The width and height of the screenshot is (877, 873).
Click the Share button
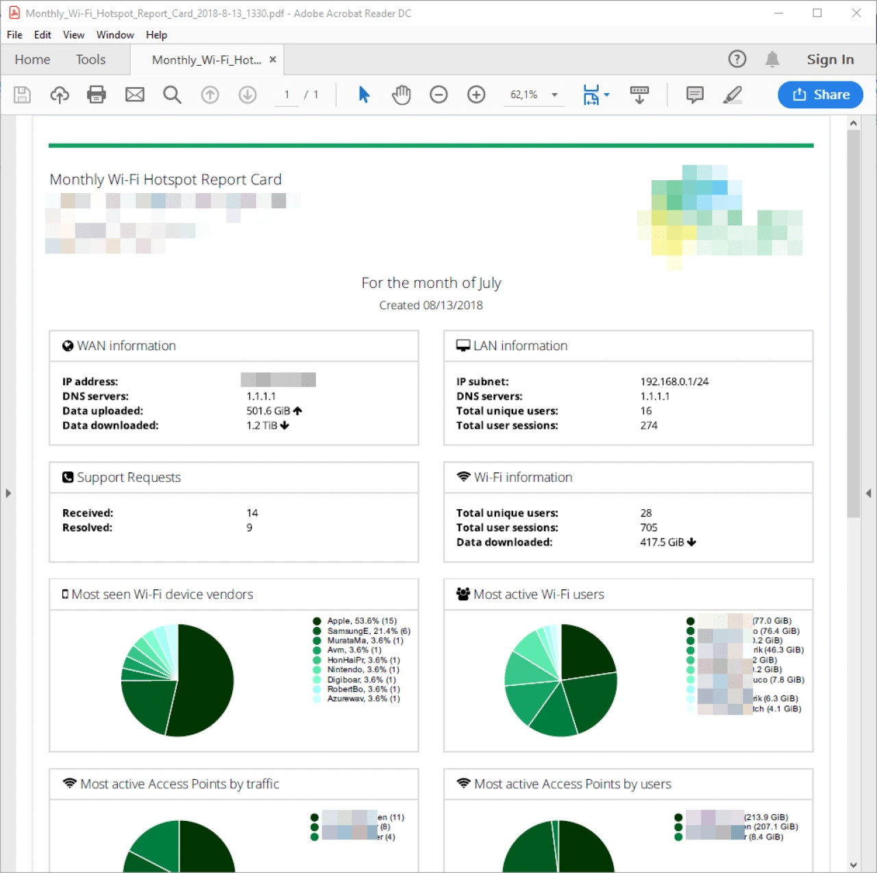point(820,95)
